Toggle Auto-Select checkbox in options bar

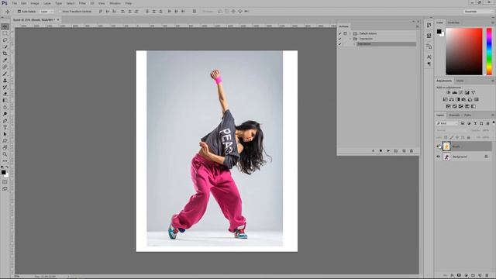(x=19, y=12)
